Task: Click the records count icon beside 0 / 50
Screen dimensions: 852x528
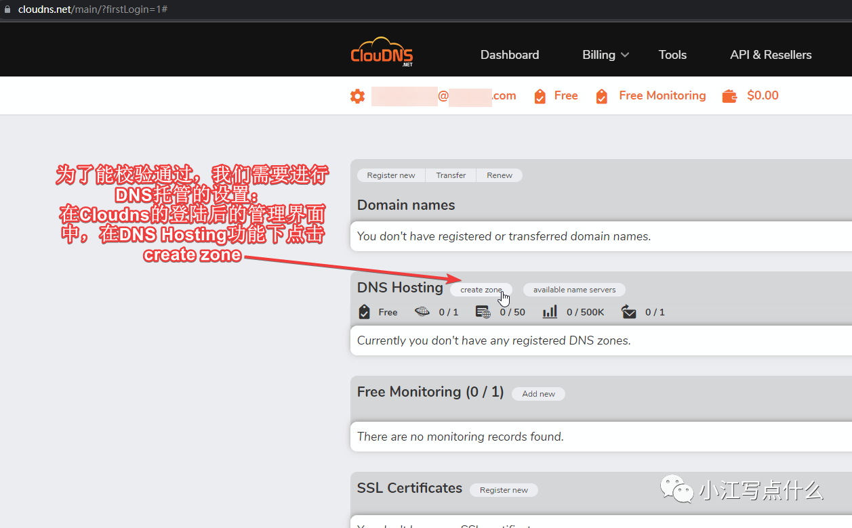Action: tap(483, 312)
